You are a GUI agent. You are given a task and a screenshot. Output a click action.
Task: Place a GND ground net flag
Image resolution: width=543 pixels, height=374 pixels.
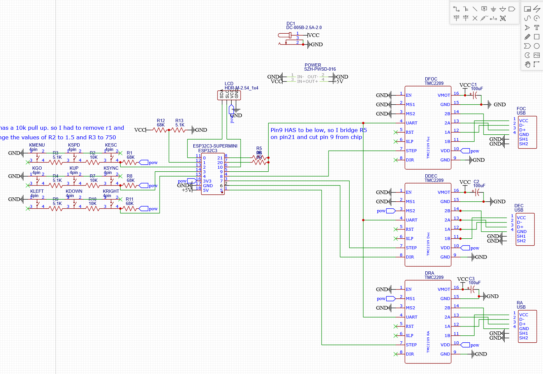[x=493, y=9]
